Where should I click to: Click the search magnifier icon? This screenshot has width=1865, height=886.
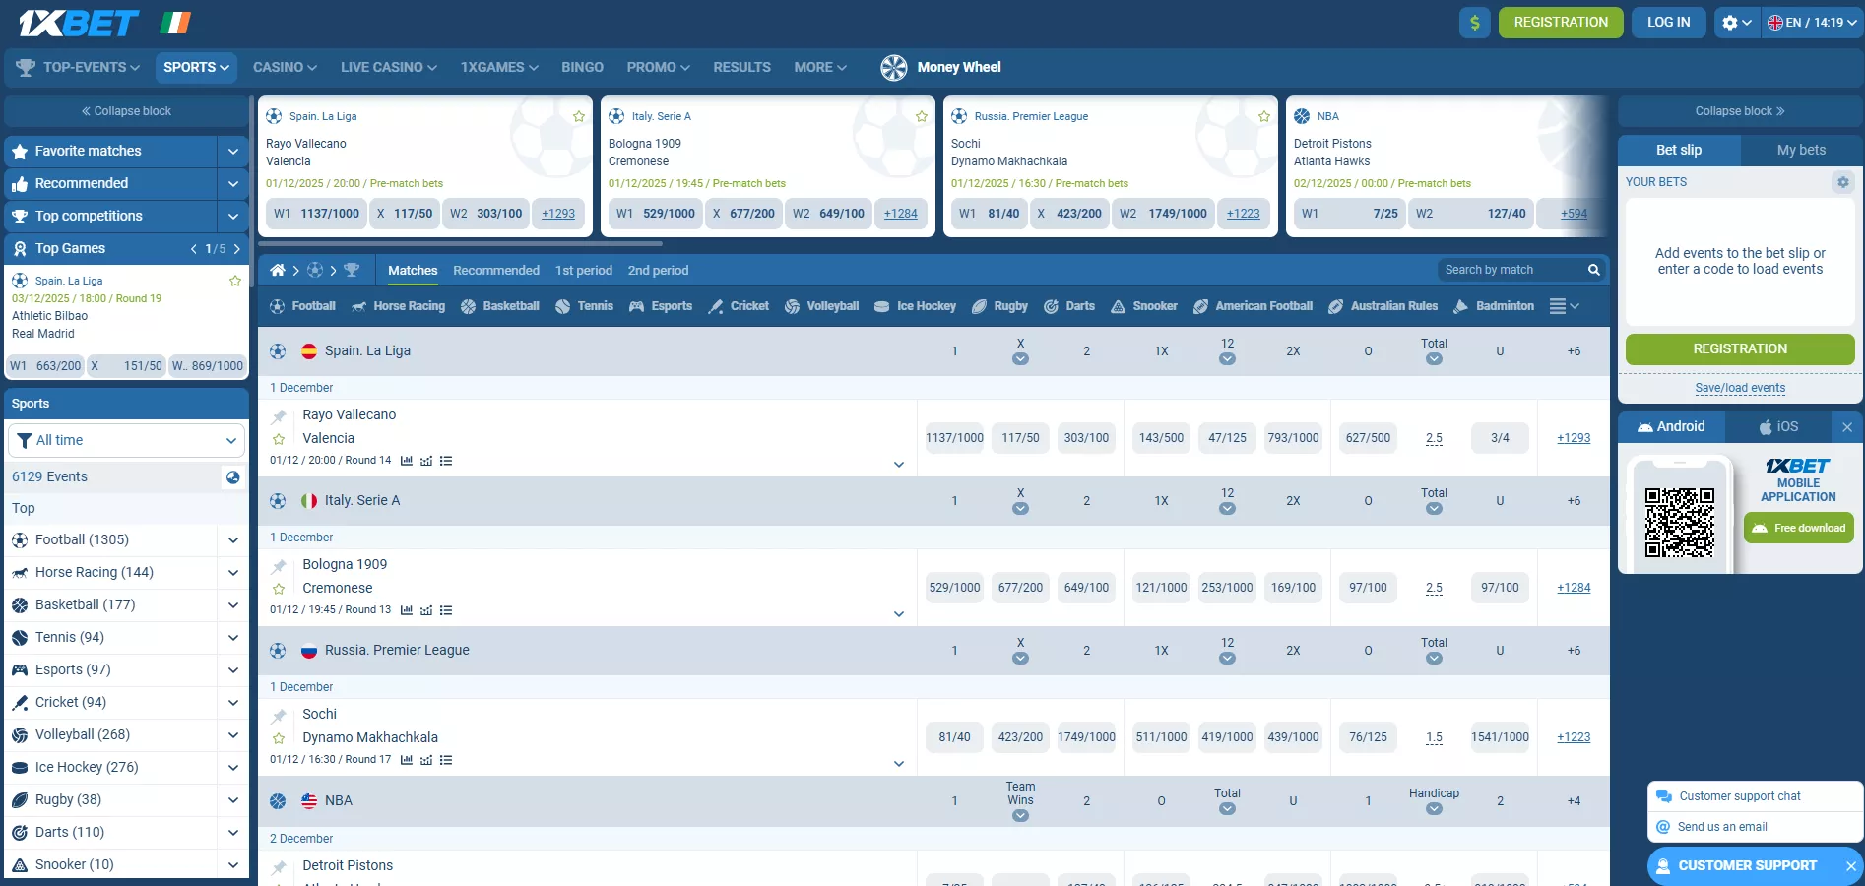[x=1593, y=270]
